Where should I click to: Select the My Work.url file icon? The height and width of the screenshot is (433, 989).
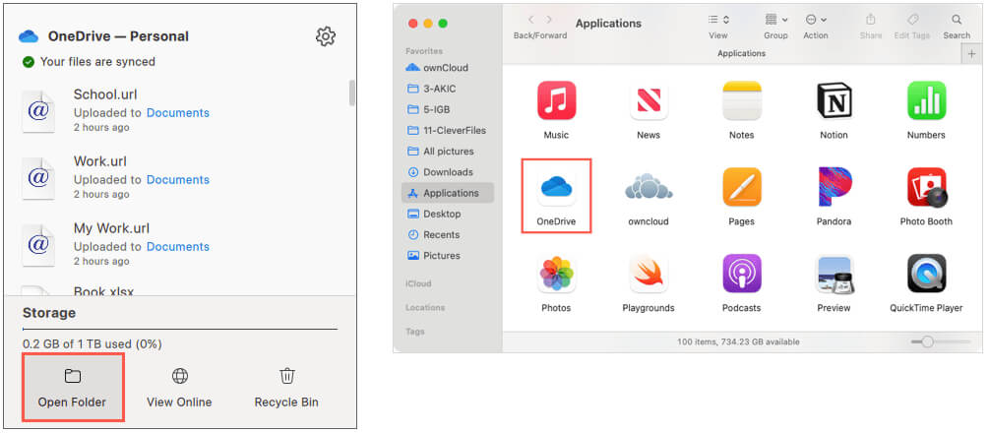tap(38, 245)
